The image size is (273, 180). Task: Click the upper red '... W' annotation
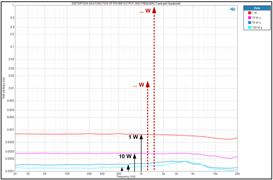(145, 11)
